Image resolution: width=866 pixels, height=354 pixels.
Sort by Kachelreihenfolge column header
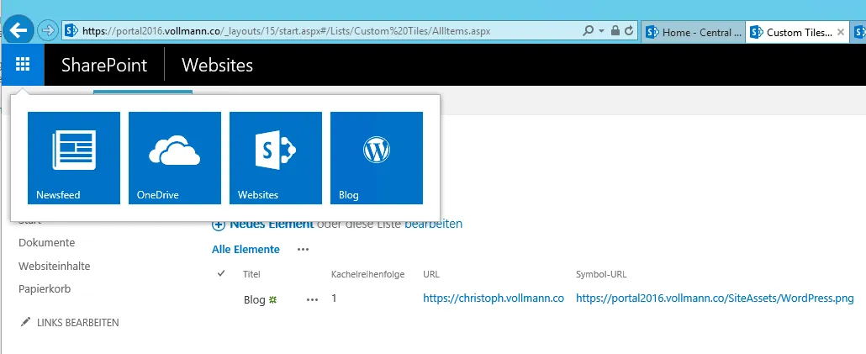367,274
